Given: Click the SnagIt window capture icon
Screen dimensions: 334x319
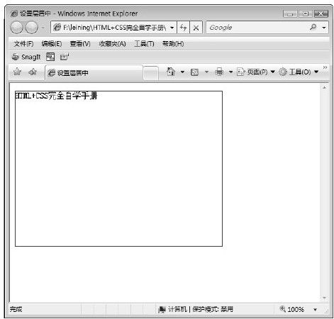Looking at the screenshot, I should point(50,57).
